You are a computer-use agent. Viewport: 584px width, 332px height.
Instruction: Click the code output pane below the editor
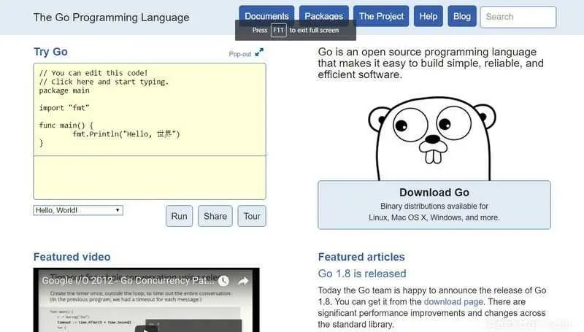tap(150, 177)
